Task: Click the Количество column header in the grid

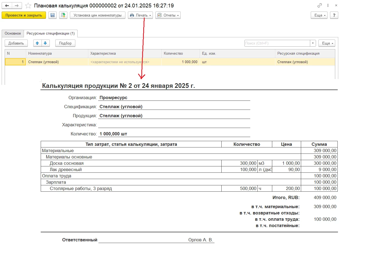Action: tap(181, 54)
